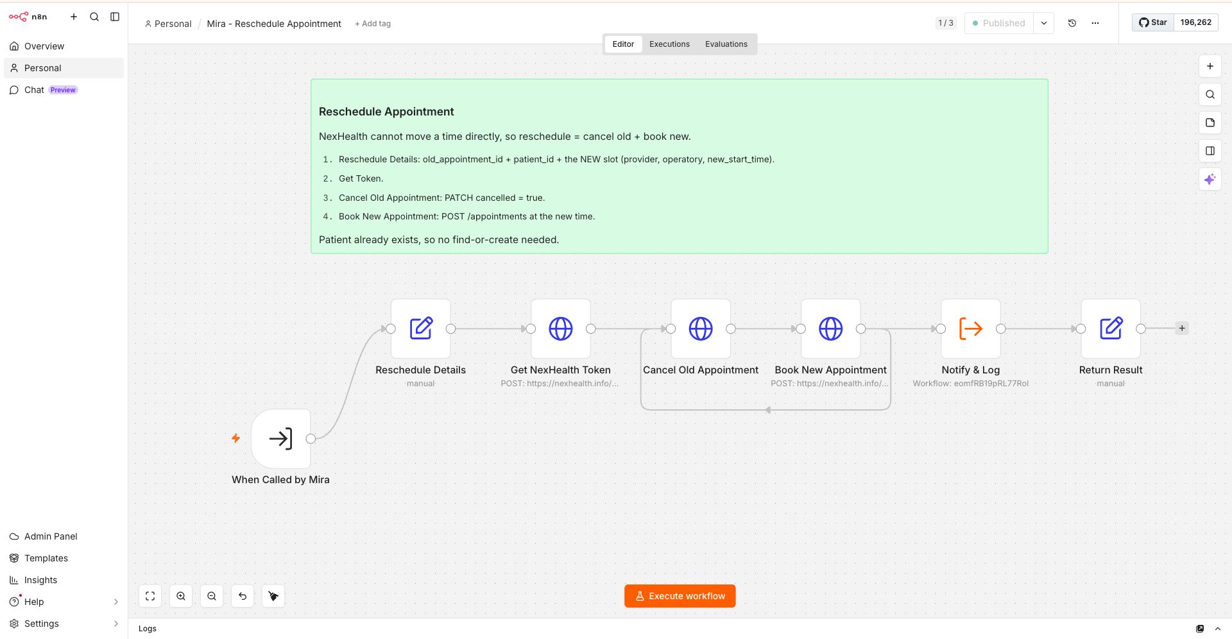Screen dimensions: 1232x639
Task: Select the Reschedule Appointment sticky note
Action: pos(679,166)
